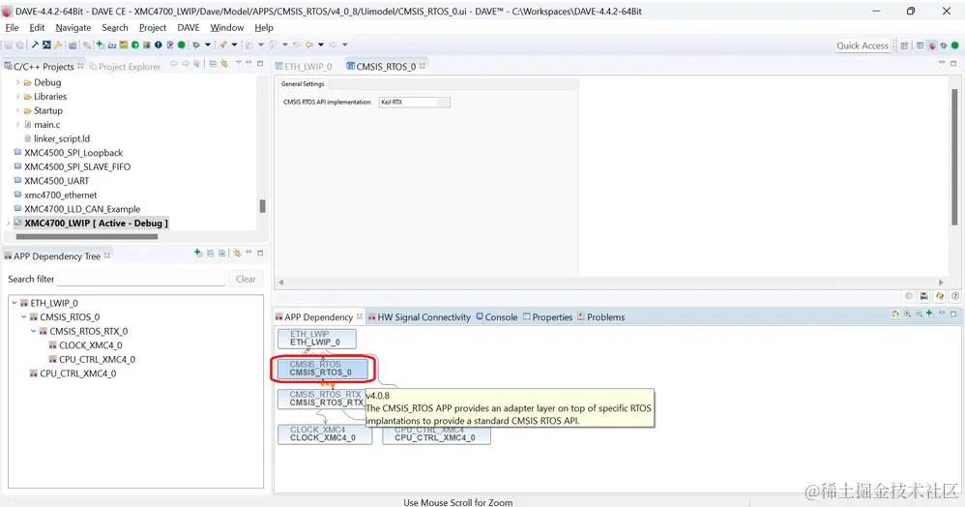Open the Help menu
The image size is (965, 507).
click(264, 28)
